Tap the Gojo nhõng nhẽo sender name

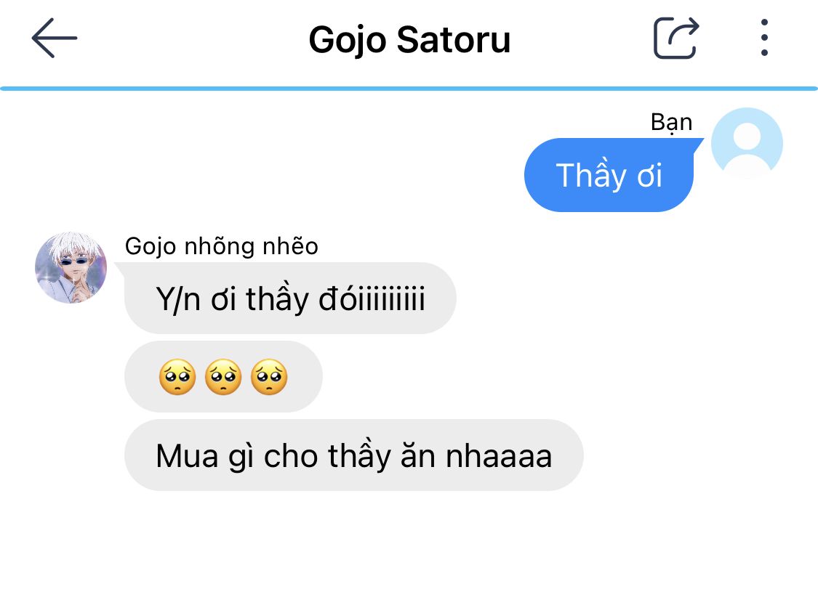coord(221,246)
